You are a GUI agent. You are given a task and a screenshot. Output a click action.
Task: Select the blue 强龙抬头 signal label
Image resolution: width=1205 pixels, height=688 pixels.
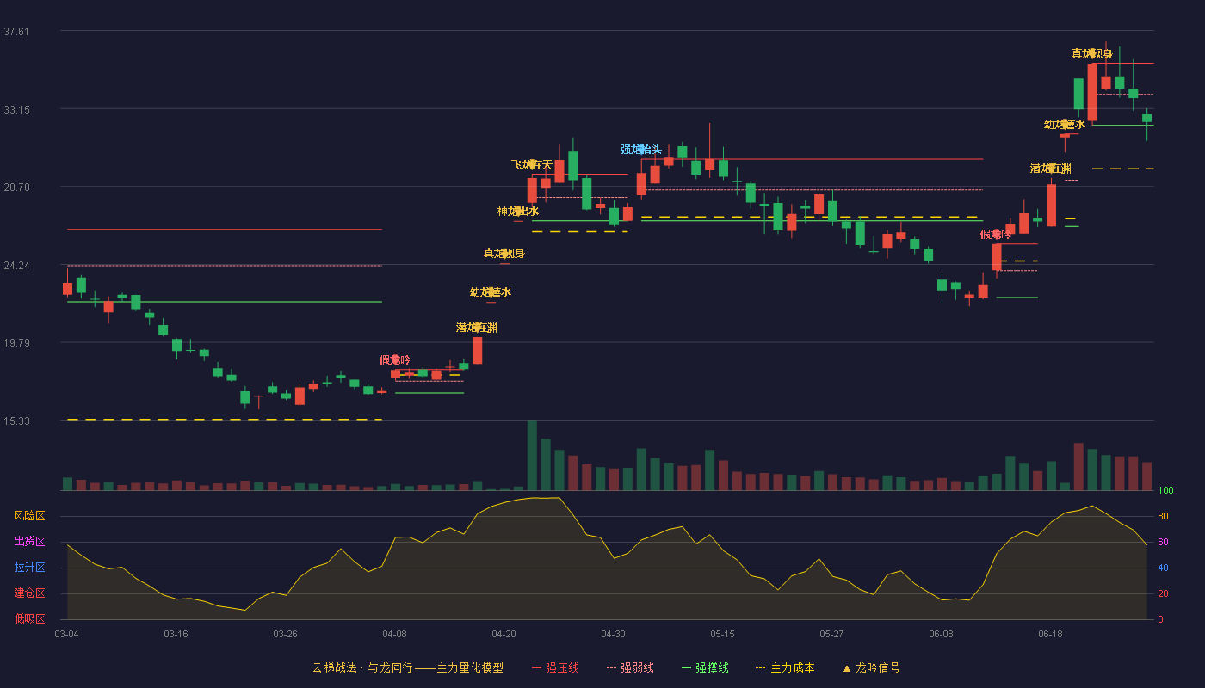641,150
